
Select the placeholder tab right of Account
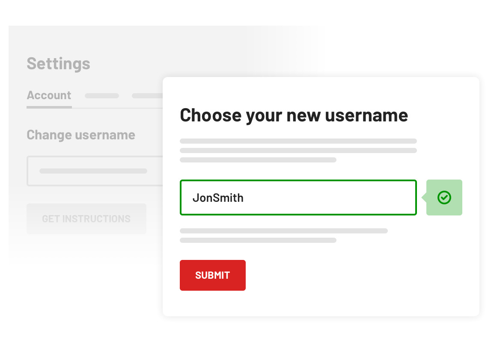coord(102,96)
